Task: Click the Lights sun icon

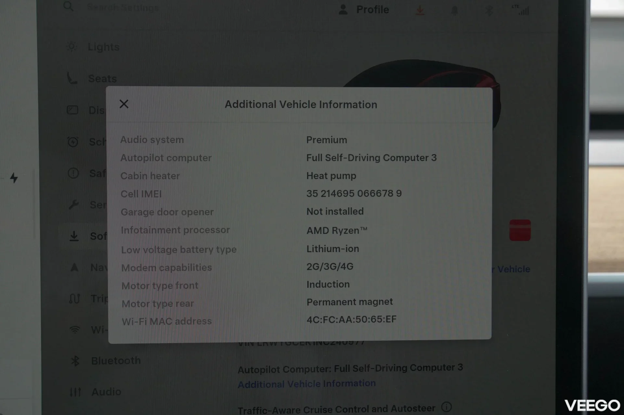Action: point(71,47)
